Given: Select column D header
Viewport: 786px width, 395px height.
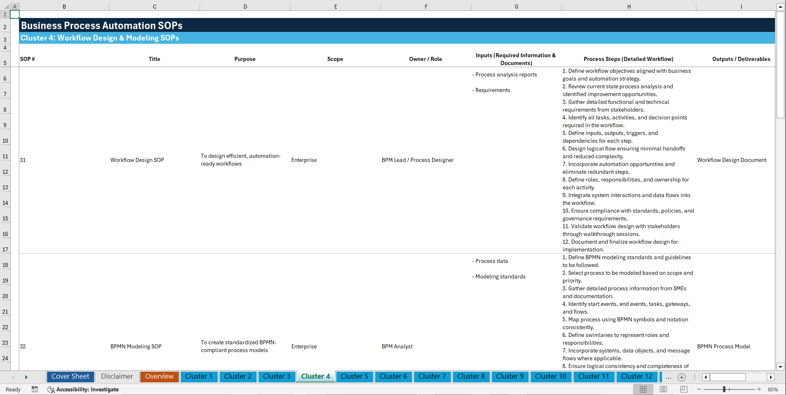Looking at the screenshot, I should click(245, 7).
